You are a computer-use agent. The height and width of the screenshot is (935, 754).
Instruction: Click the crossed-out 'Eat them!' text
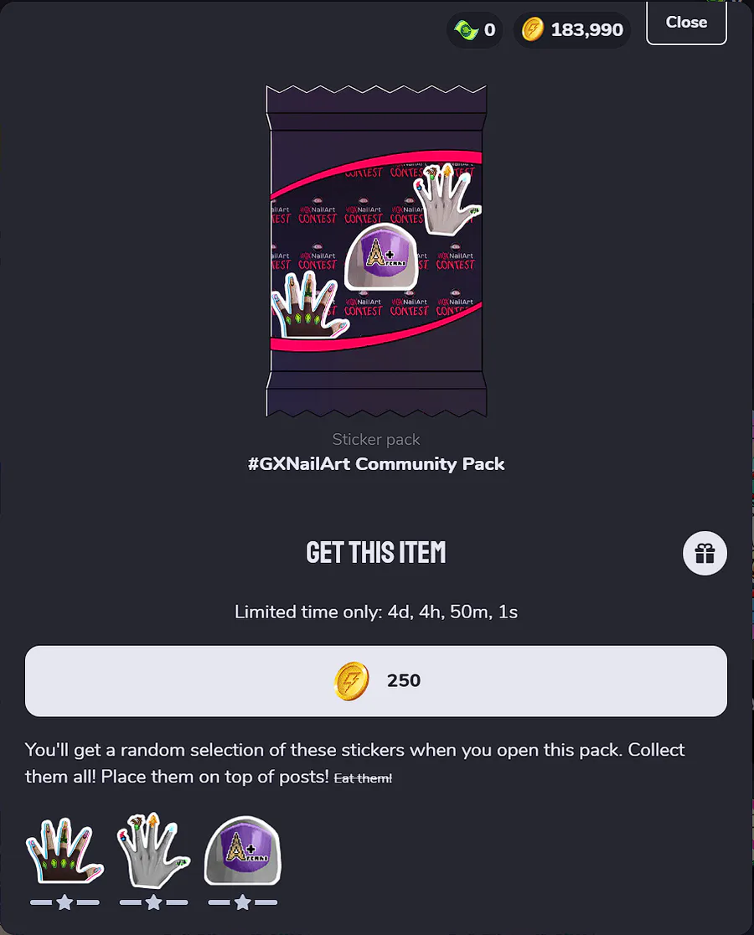pos(363,778)
